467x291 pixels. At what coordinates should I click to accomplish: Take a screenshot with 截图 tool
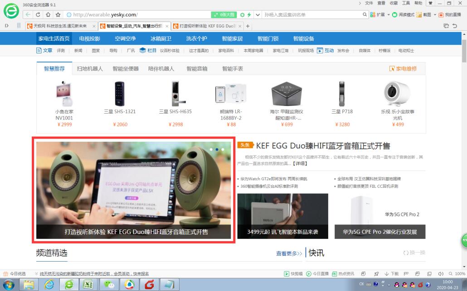(423, 14)
